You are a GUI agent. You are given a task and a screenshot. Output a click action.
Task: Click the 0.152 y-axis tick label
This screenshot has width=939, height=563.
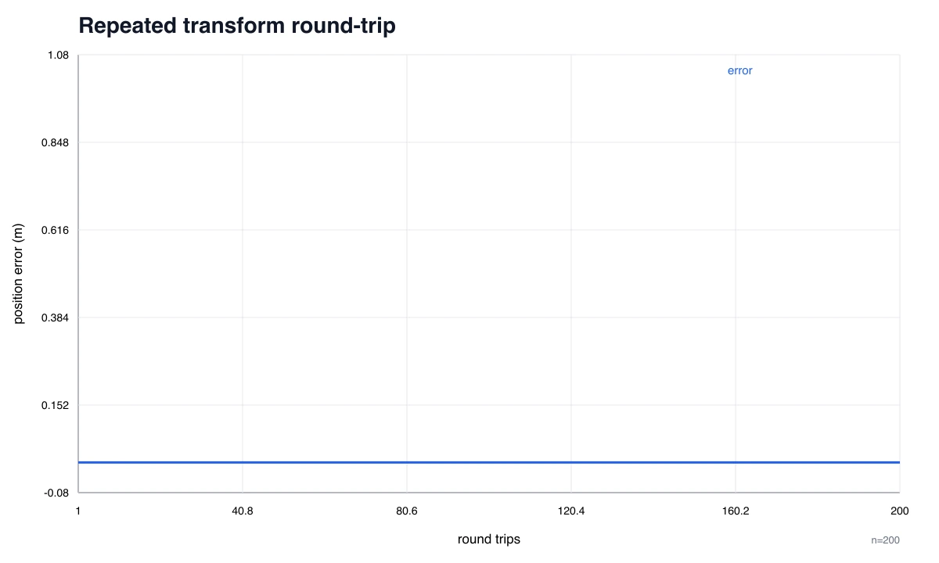(56, 405)
